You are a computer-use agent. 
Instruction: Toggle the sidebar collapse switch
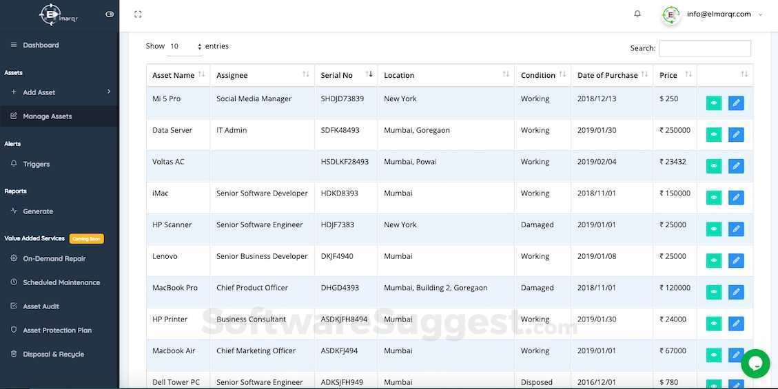tap(110, 14)
